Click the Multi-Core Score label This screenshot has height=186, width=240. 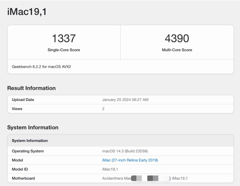177,50
